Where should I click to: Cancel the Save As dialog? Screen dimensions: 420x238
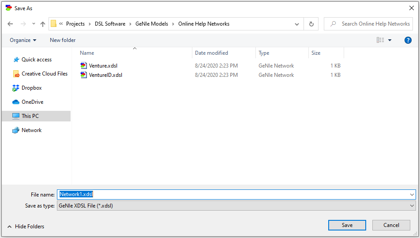tap(391, 225)
